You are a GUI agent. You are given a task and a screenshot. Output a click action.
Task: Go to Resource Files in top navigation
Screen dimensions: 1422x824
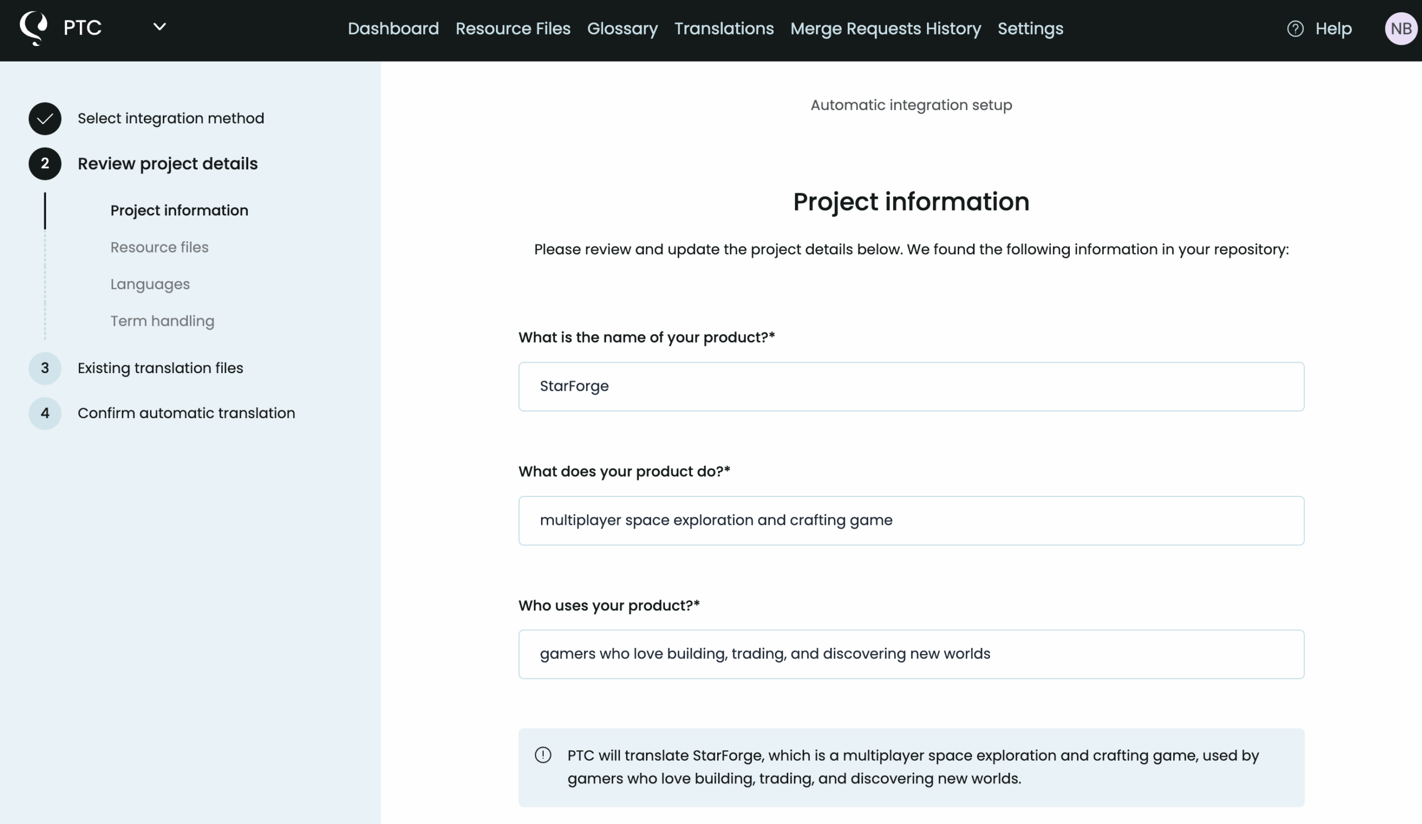(x=512, y=28)
